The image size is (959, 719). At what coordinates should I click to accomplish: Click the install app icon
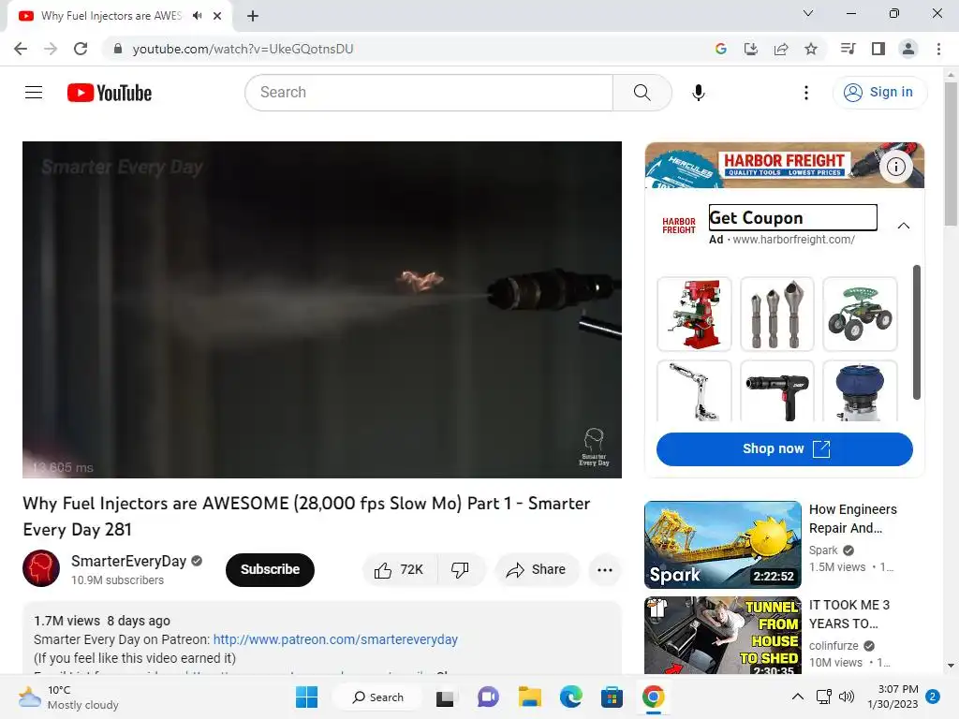750,49
